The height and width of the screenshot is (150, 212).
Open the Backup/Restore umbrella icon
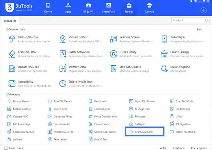coord(12,39)
